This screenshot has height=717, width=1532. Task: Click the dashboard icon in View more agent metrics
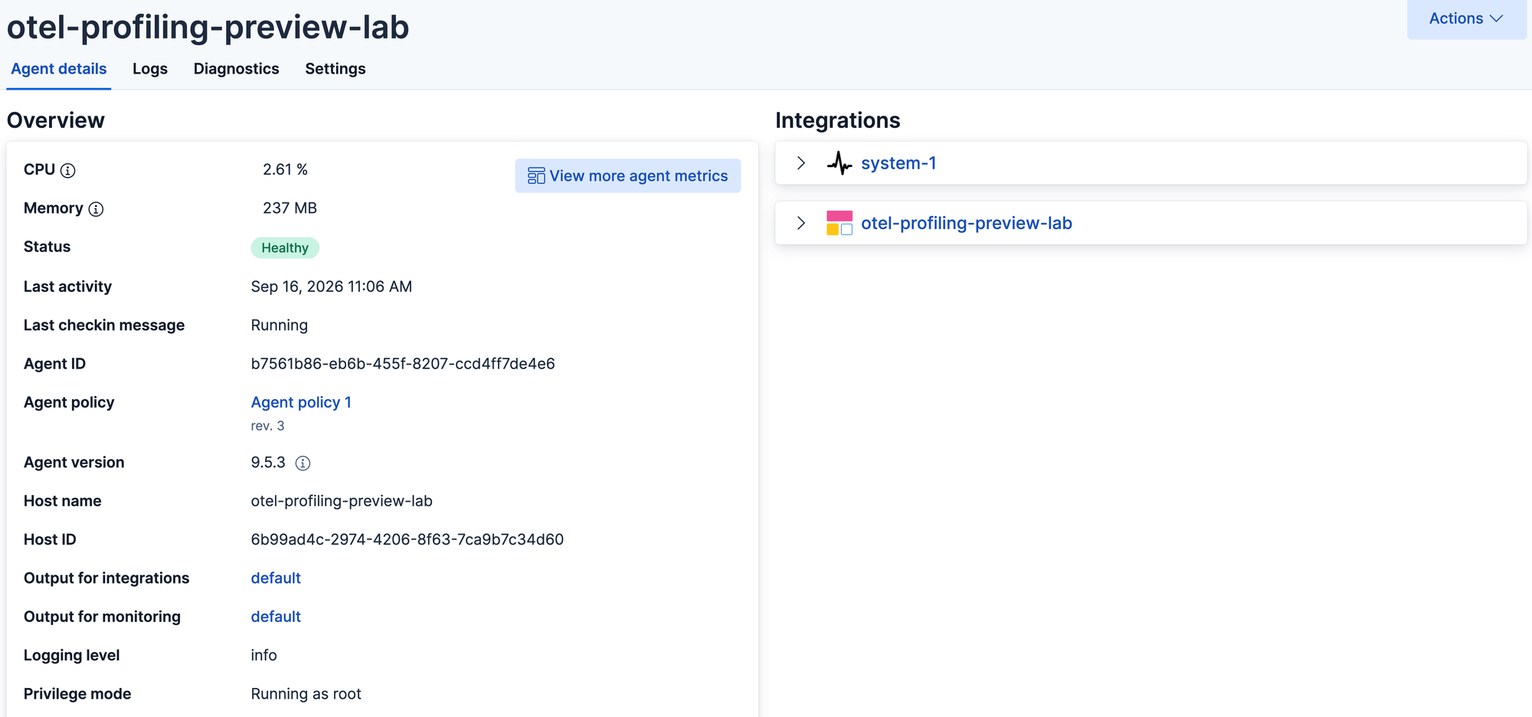coord(536,176)
